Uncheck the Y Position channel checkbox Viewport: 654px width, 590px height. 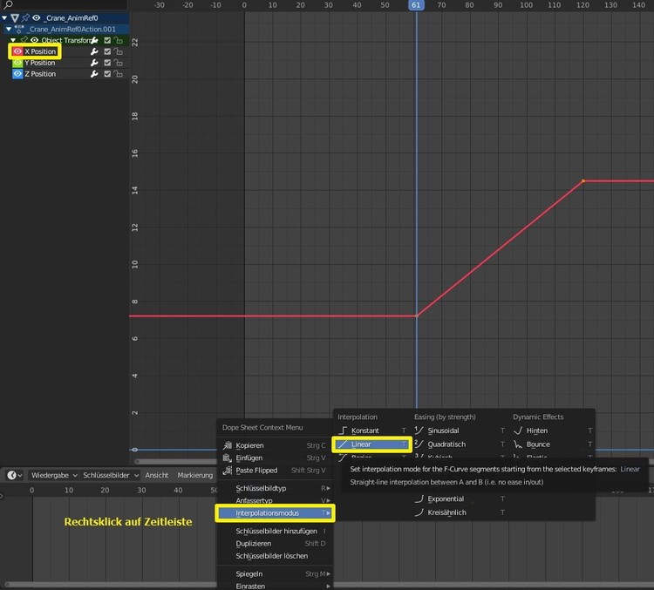pos(107,63)
